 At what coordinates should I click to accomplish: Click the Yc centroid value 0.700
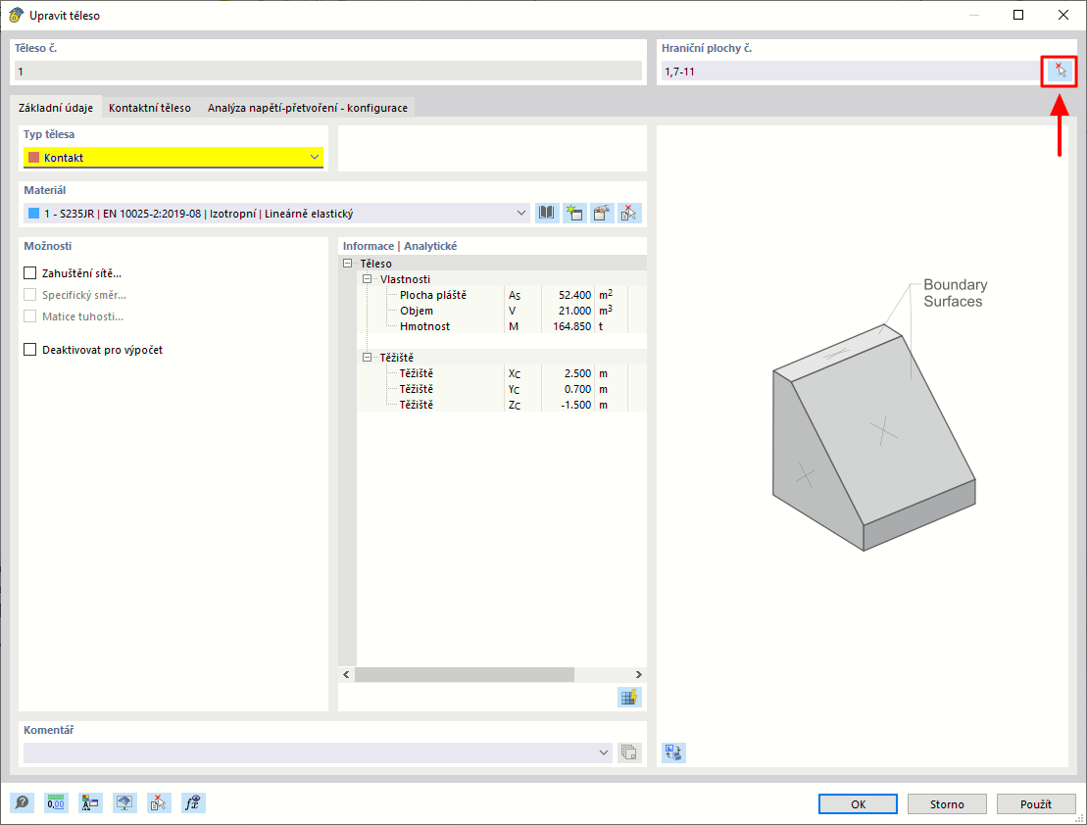pyautogui.click(x=577, y=389)
